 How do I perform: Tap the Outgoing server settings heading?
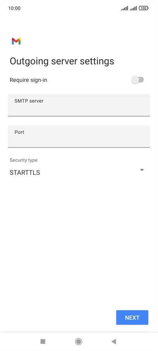click(62, 61)
